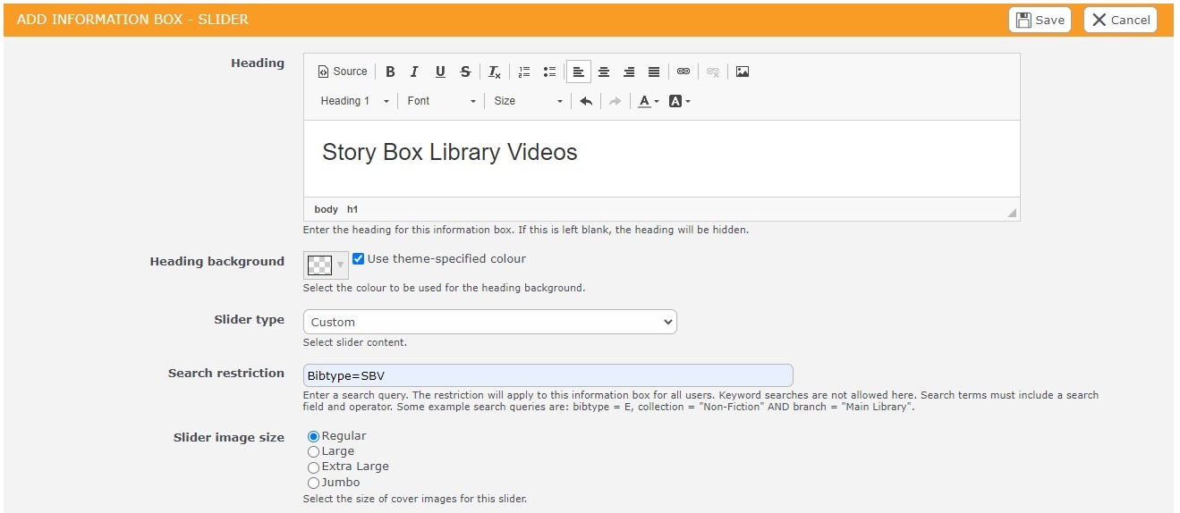The width and height of the screenshot is (1180, 513).
Task: Open the Size dropdown
Action: pos(528,101)
